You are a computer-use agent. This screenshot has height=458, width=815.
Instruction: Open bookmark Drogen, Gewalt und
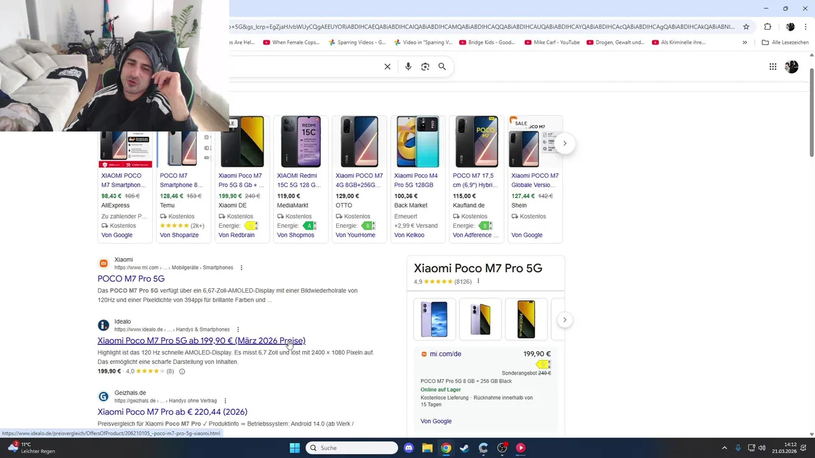(616, 43)
